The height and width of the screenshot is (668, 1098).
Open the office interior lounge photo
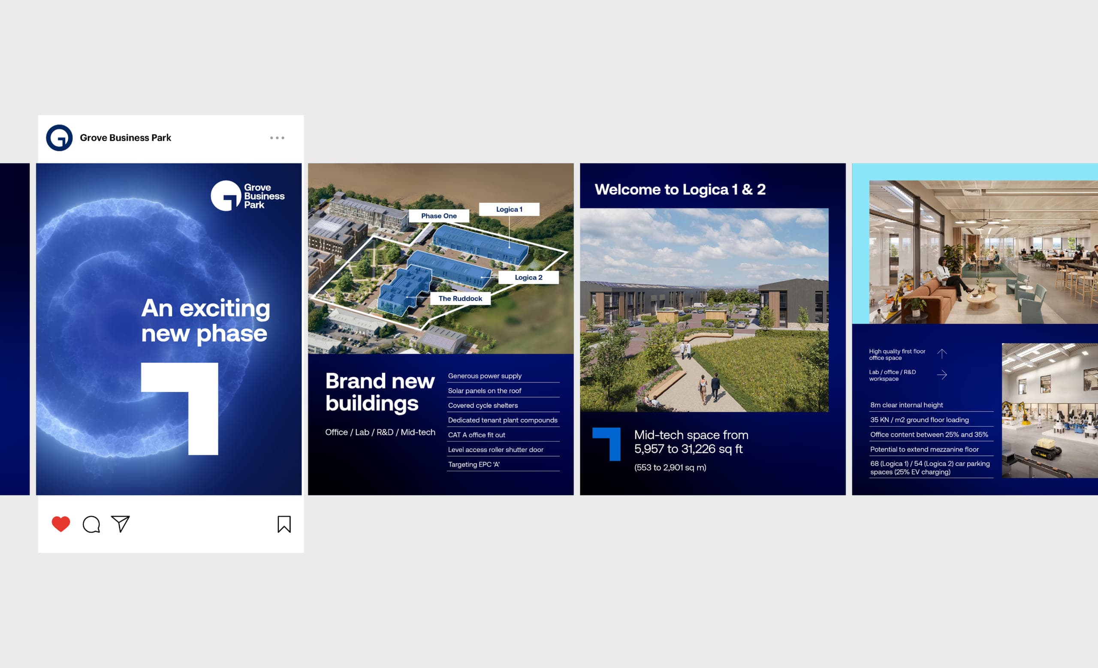(x=983, y=252)
